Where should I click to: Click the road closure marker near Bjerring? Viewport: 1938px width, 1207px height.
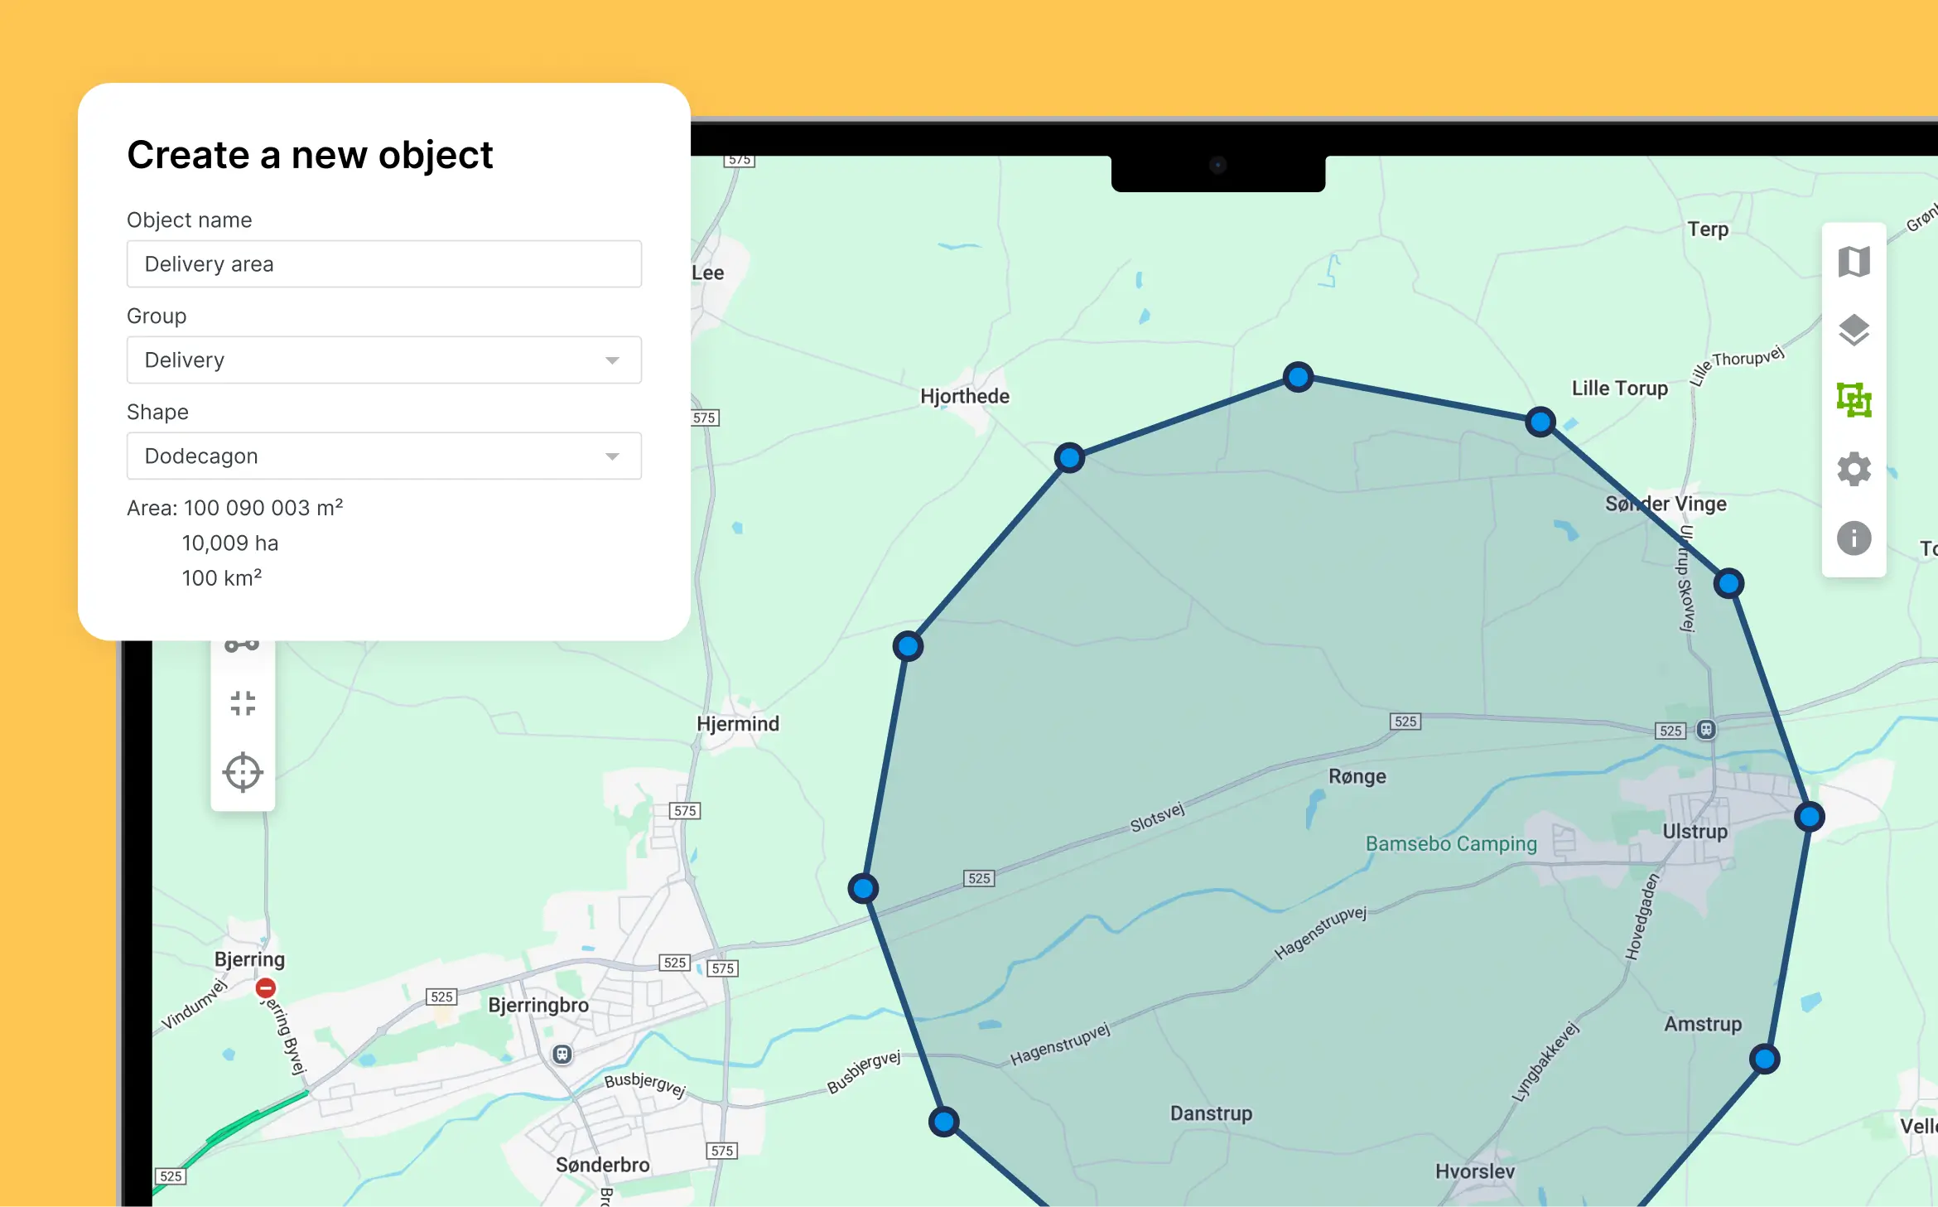tap(265, 987)
